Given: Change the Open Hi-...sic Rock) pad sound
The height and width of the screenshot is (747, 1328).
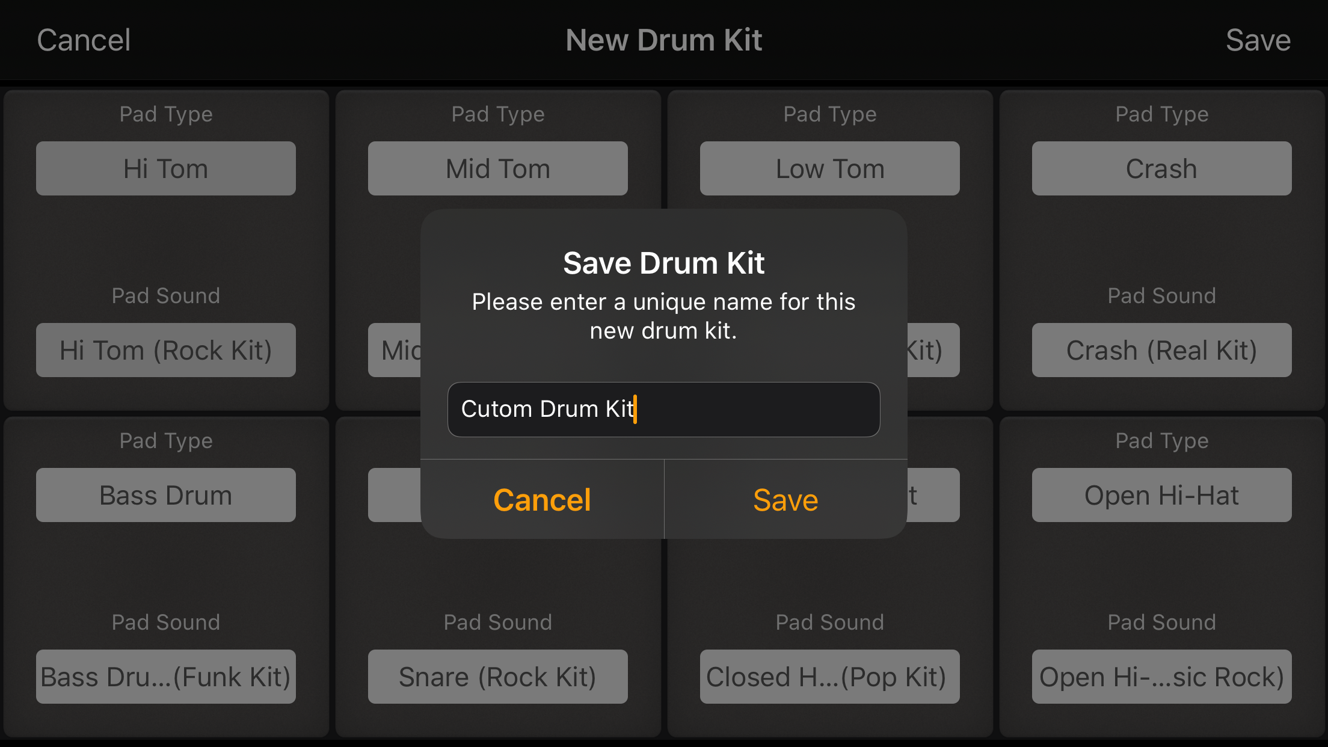Looking at the screenshot, I should 1161,677.
